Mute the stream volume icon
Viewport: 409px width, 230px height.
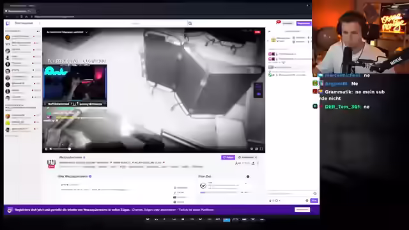[51, 149]
